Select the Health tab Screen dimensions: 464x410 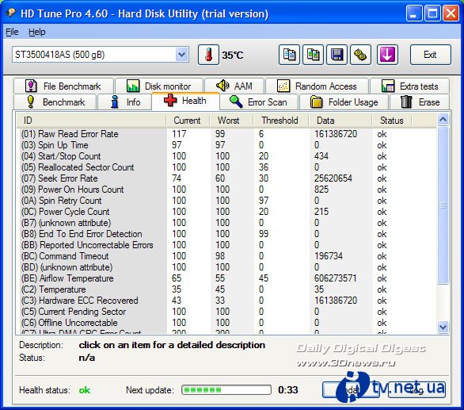pyautogui.click(x=185, y=101)
